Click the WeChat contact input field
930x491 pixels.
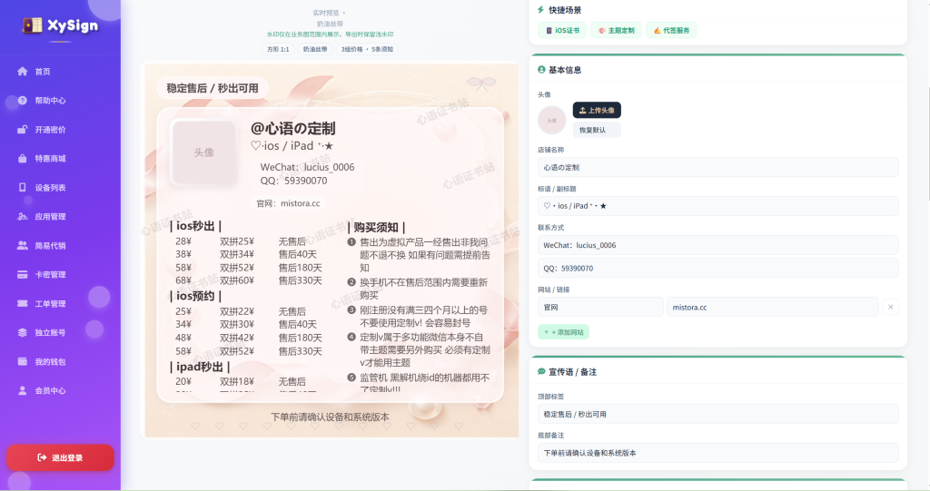[717, 245]
